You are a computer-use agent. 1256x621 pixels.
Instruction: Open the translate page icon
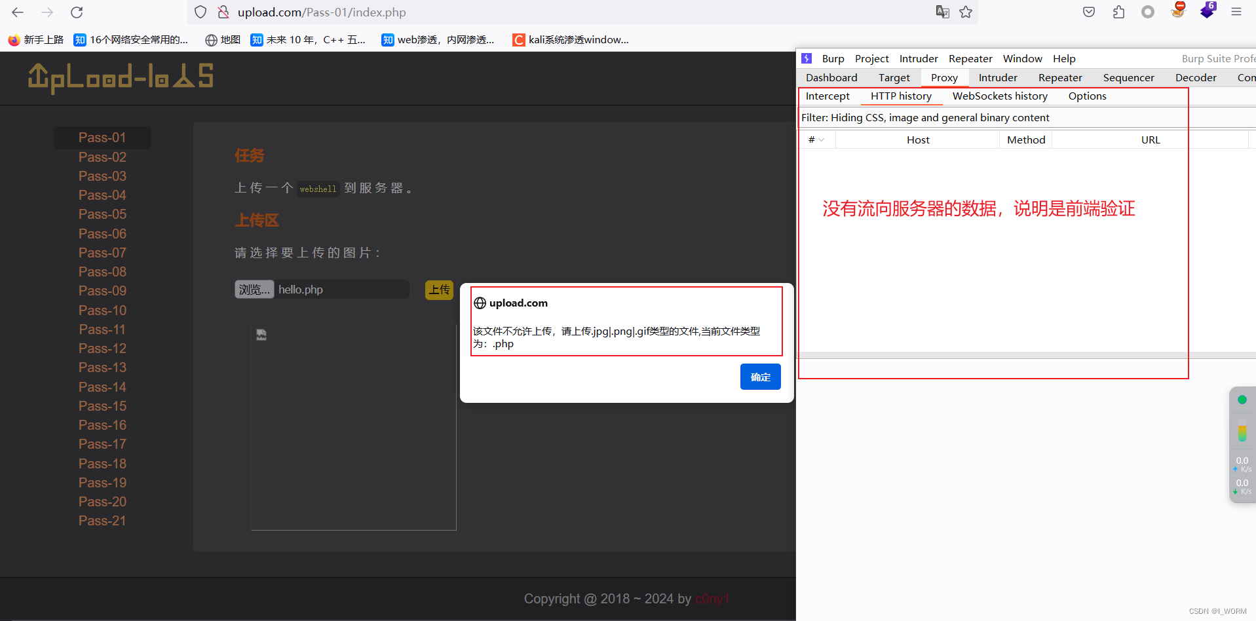point(943,12)
